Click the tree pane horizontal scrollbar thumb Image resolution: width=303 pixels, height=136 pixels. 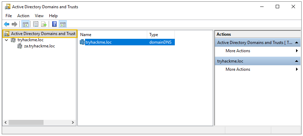26,122
